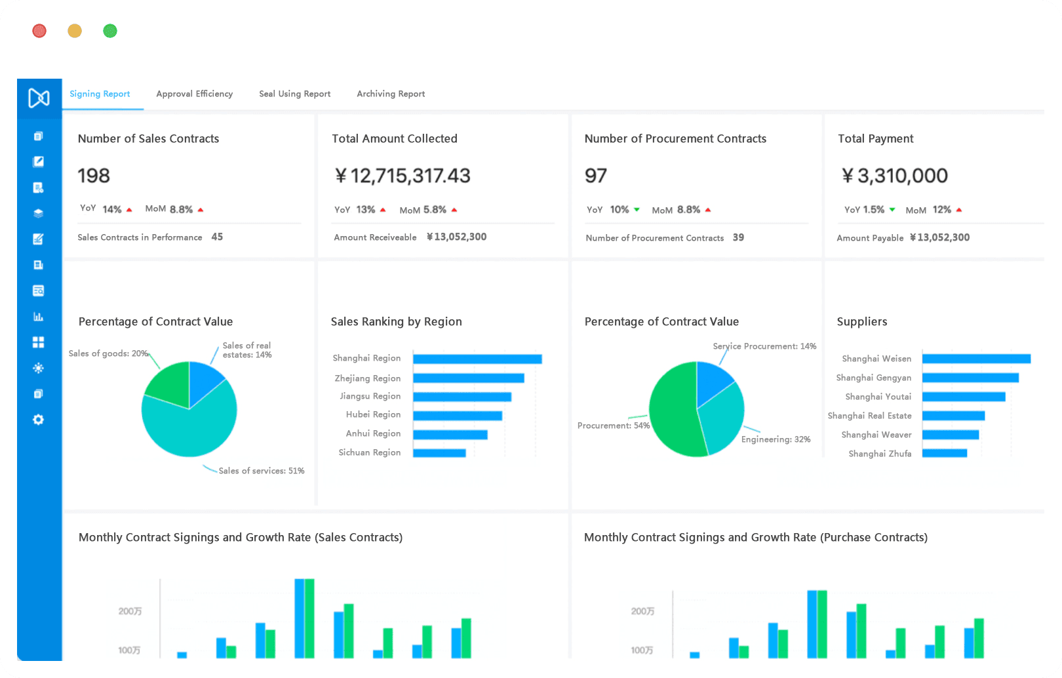Open the Archiving Report tab

pyautogui.click(x=391, y=94)
